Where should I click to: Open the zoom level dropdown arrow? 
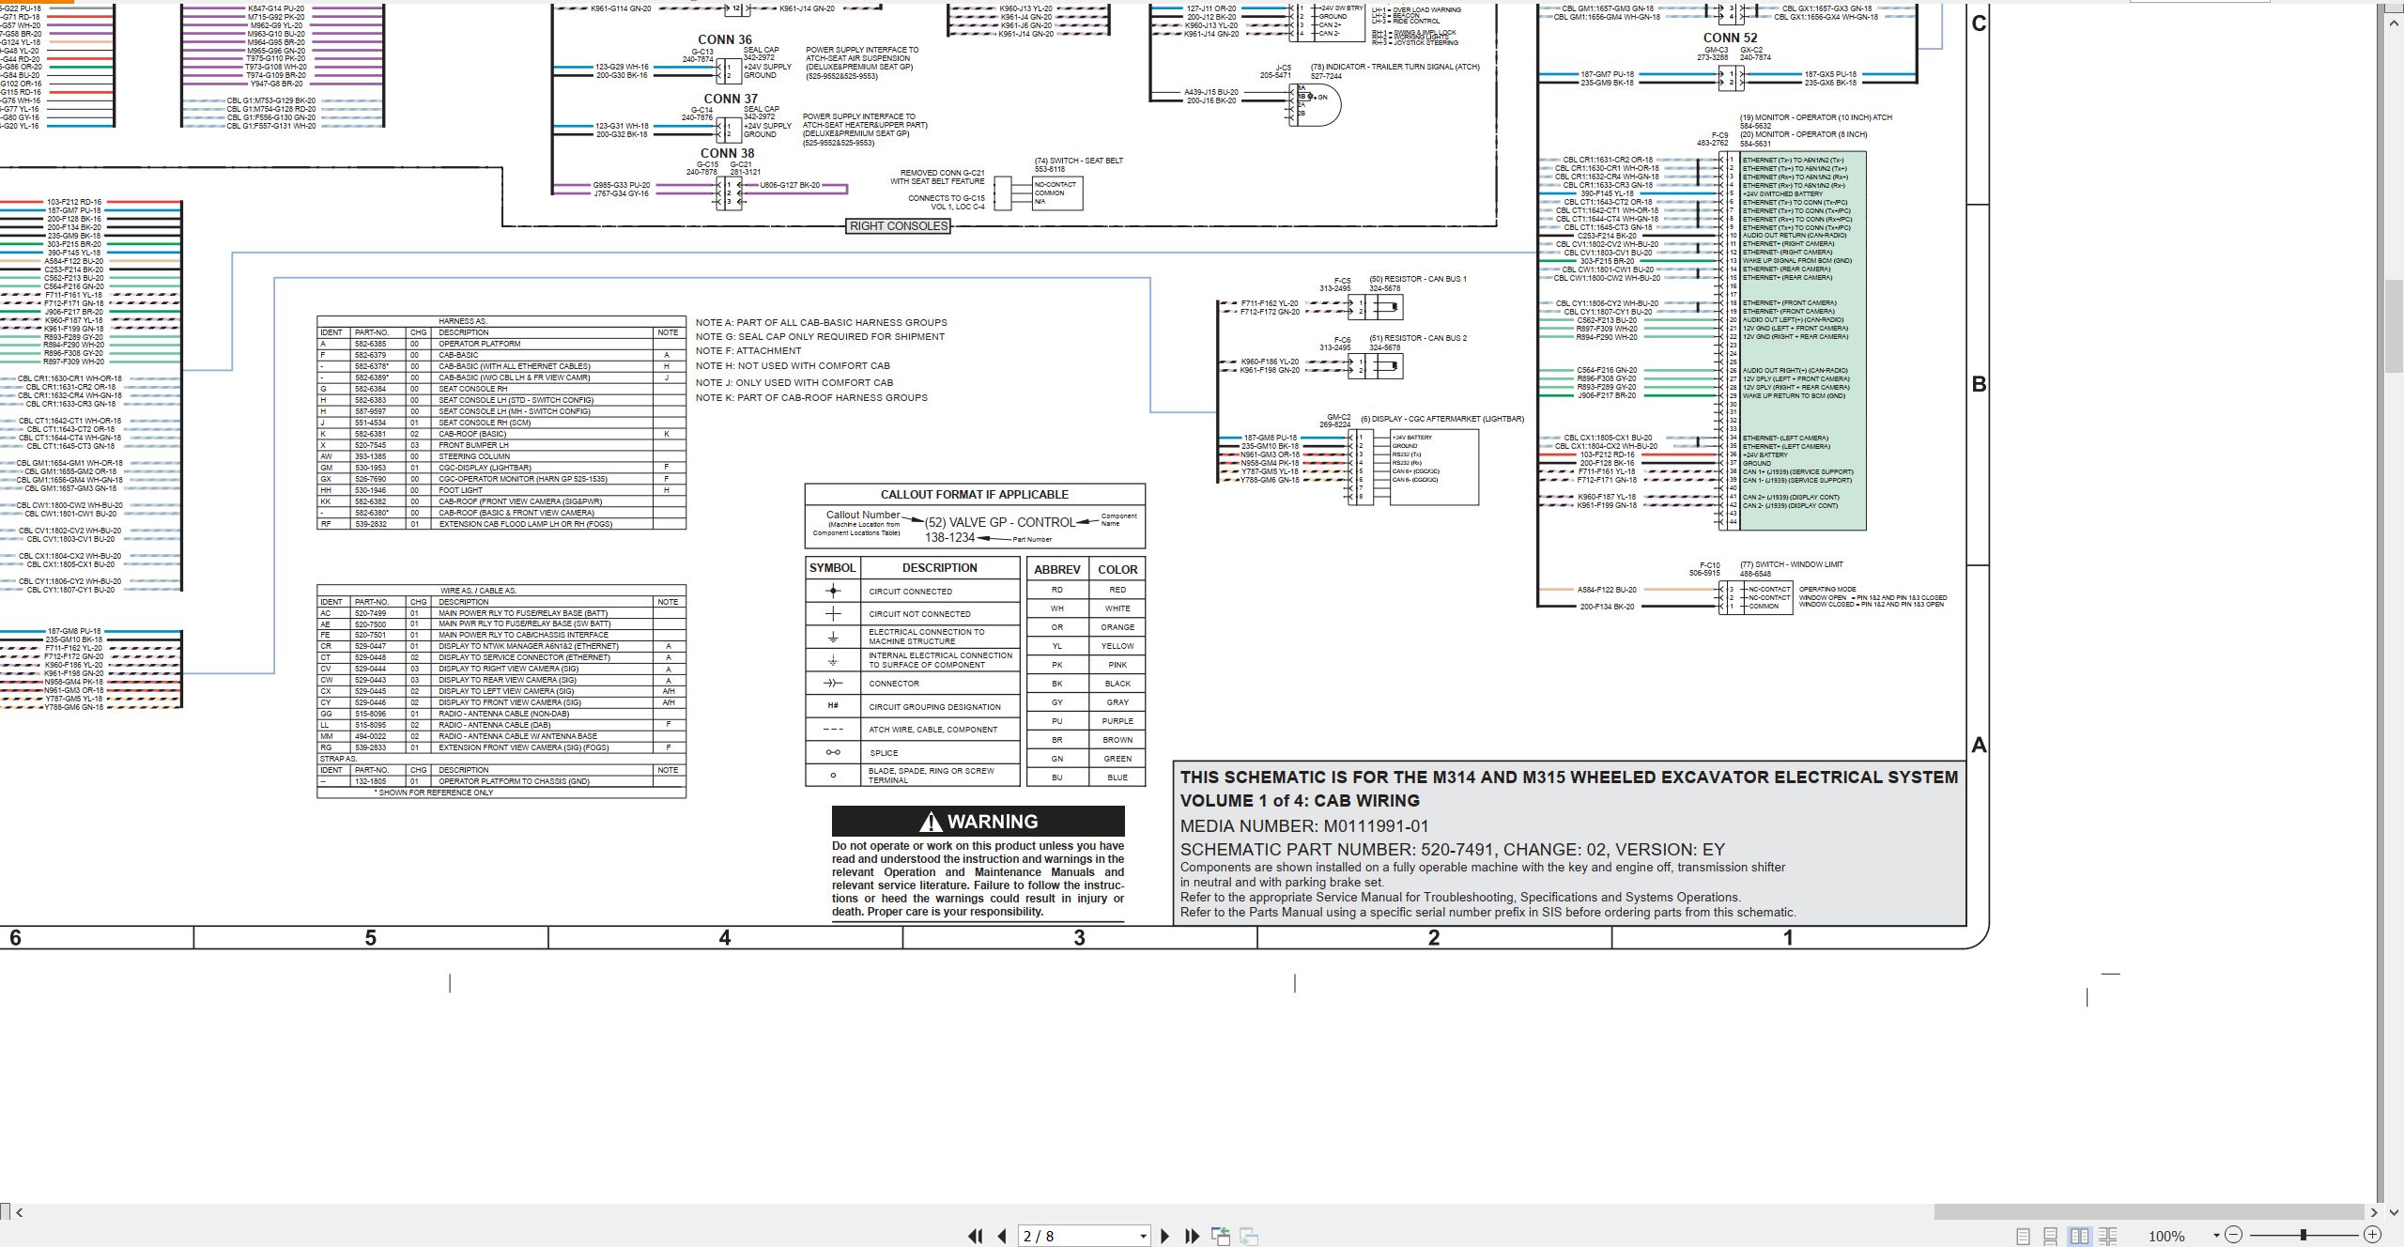[2216, 1236]
